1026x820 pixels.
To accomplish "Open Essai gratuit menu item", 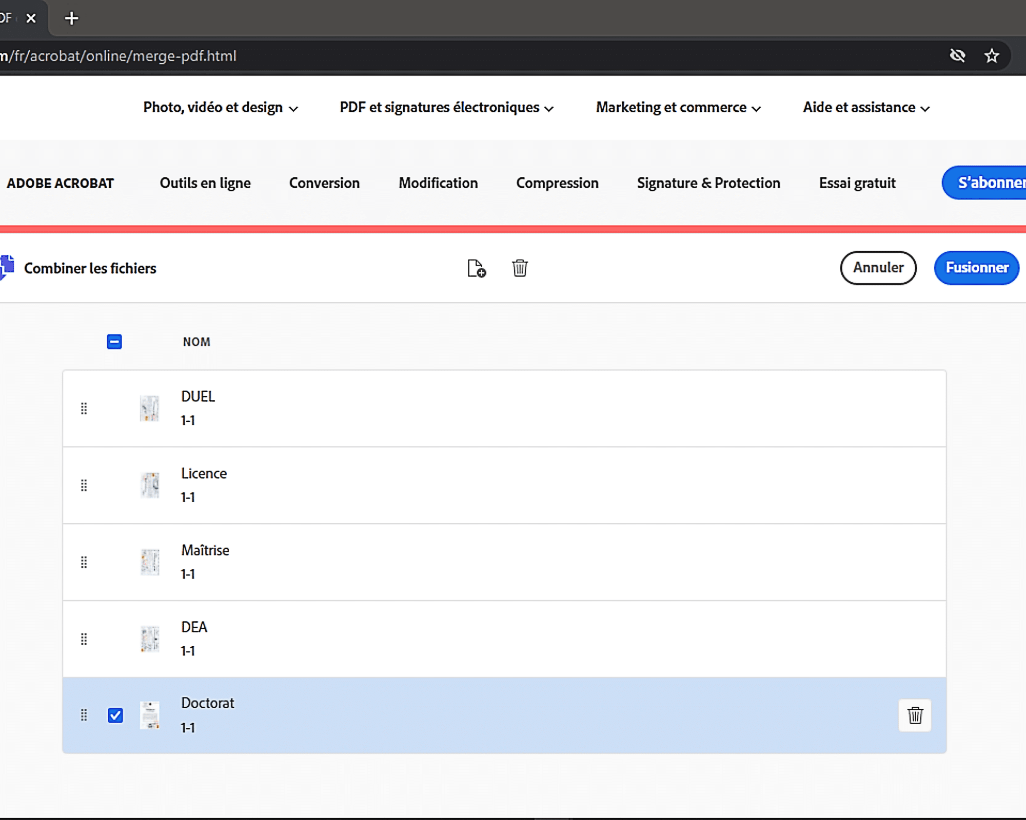I will tap(857, 183).
